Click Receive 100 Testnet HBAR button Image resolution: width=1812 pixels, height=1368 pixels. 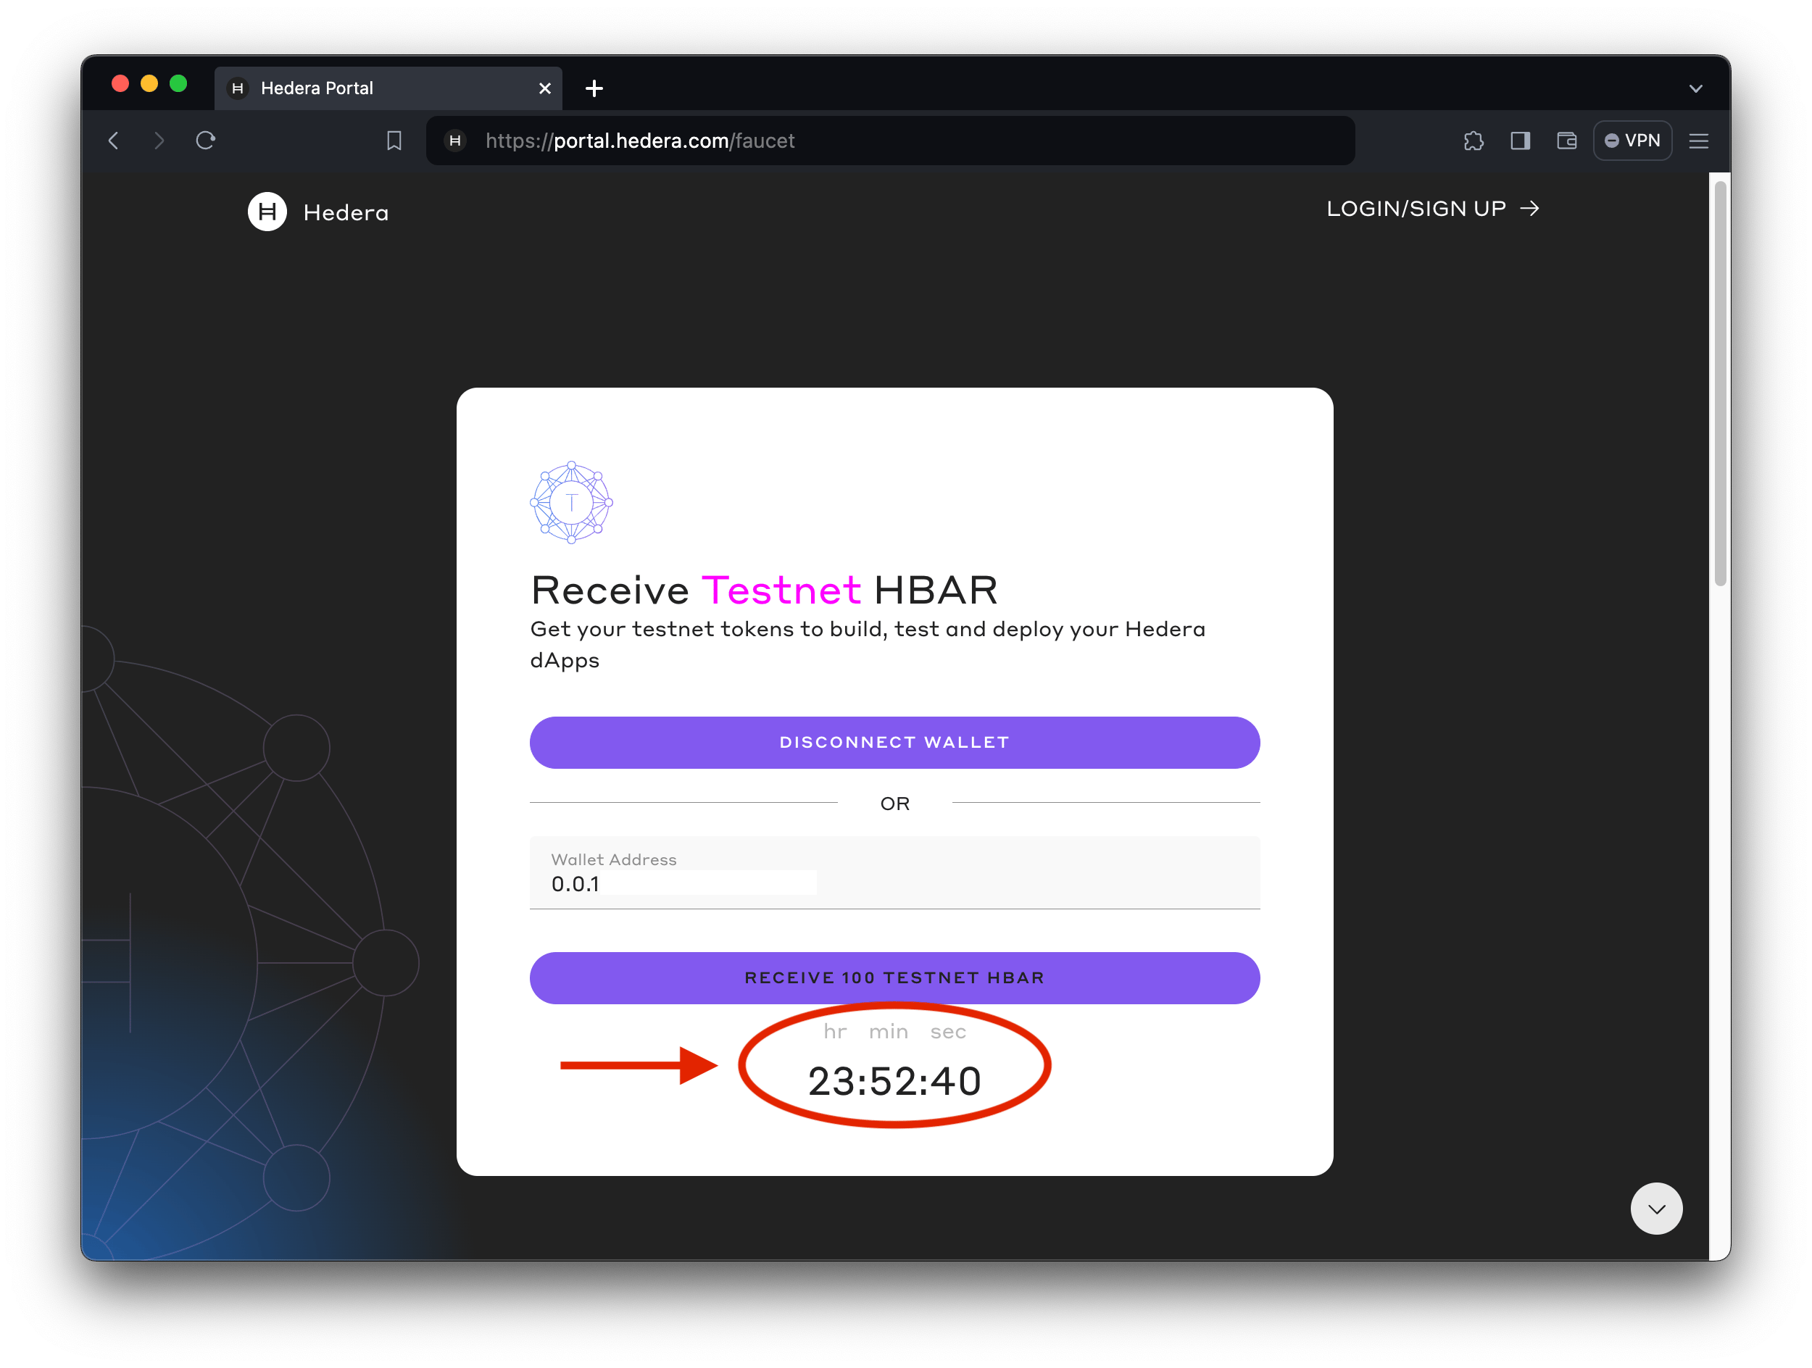click(894, 977)
